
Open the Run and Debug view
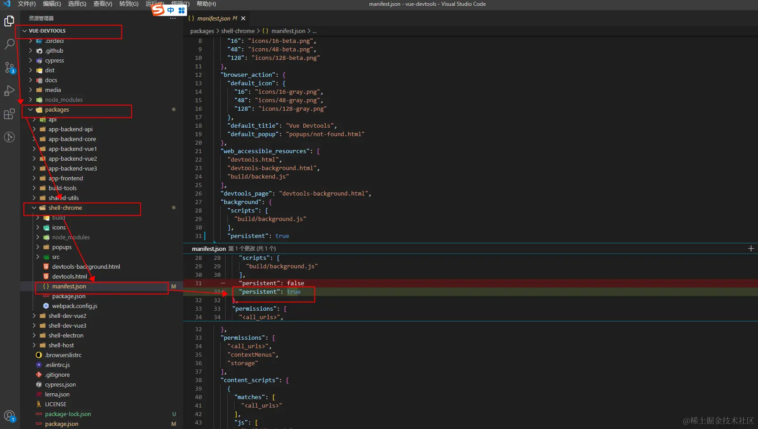click(x=9, y=91)
